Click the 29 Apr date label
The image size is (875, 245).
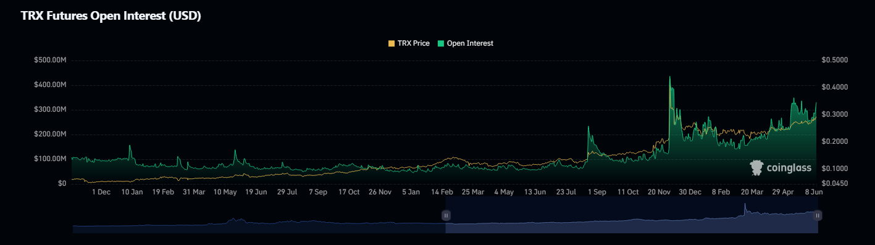[783, 192]
